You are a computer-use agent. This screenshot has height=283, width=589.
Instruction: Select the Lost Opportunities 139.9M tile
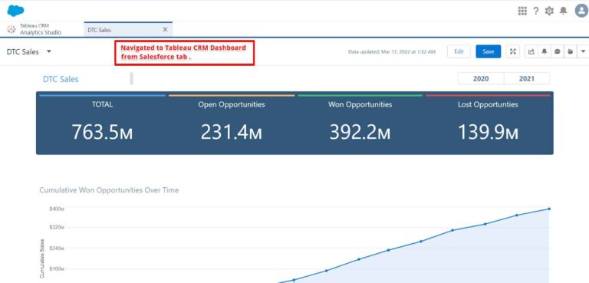(x=488, y=123)
